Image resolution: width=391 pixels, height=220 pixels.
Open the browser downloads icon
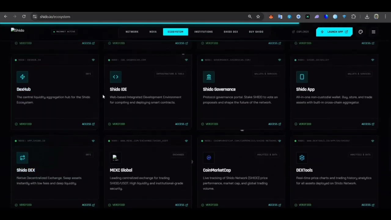367,17
